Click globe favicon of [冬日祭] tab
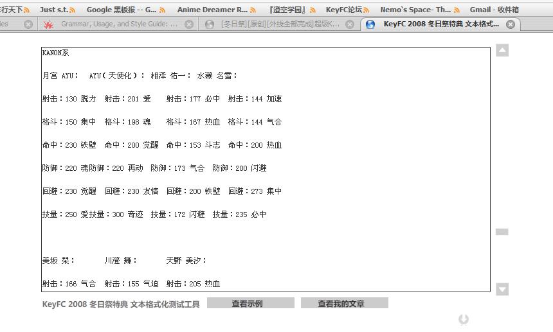 coord(210,24)
